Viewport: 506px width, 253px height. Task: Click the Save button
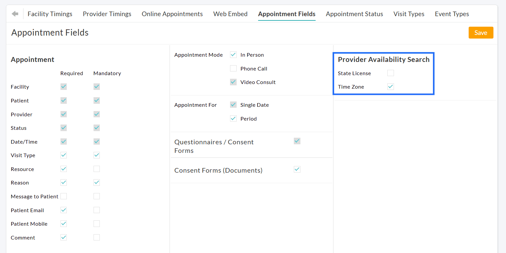(481, 33)
